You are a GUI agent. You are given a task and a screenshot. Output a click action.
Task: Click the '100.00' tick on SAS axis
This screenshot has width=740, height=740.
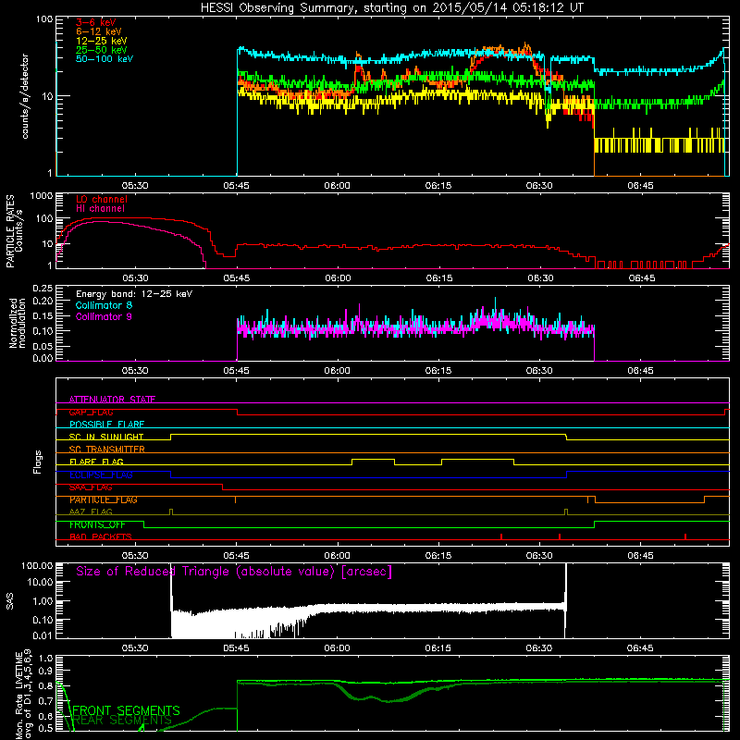[x=37, y=566]
